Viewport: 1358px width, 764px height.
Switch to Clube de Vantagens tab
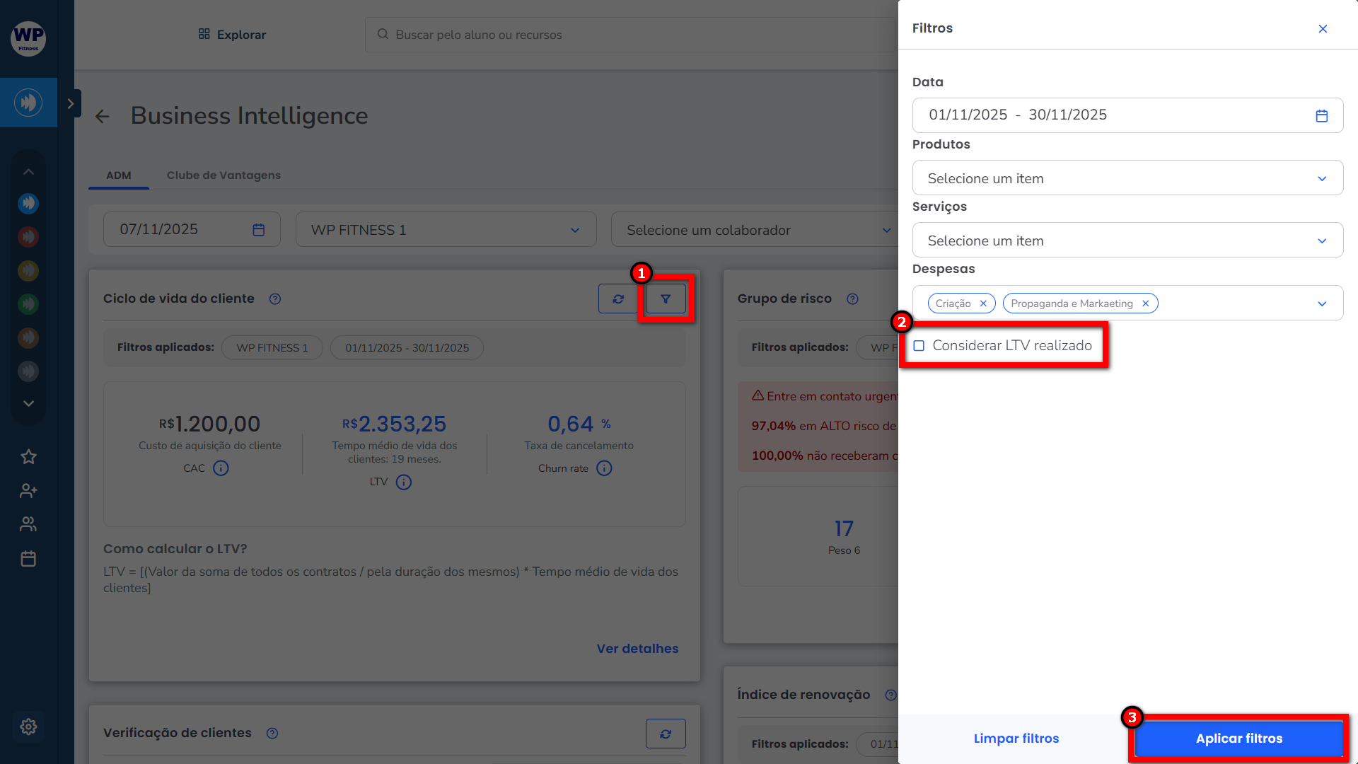(224, 175)
